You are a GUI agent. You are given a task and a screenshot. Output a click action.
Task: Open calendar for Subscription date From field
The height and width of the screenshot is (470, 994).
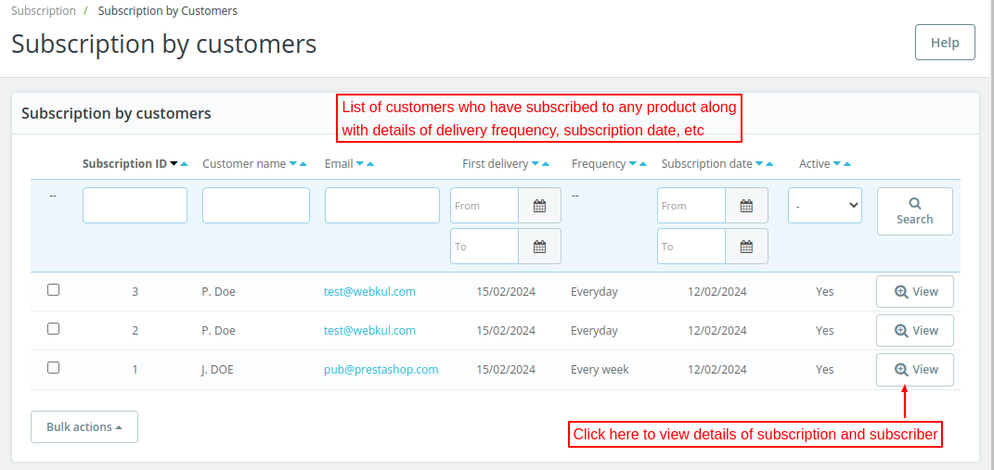746,206
